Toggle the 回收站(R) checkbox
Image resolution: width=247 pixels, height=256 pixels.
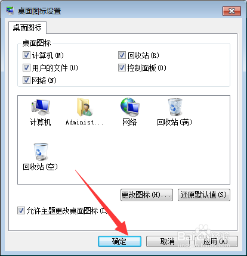click(122, 55)
